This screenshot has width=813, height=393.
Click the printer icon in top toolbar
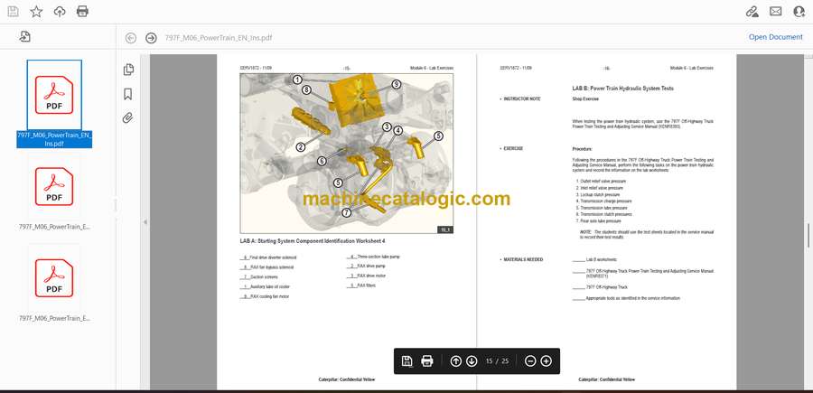click(82, 12)
